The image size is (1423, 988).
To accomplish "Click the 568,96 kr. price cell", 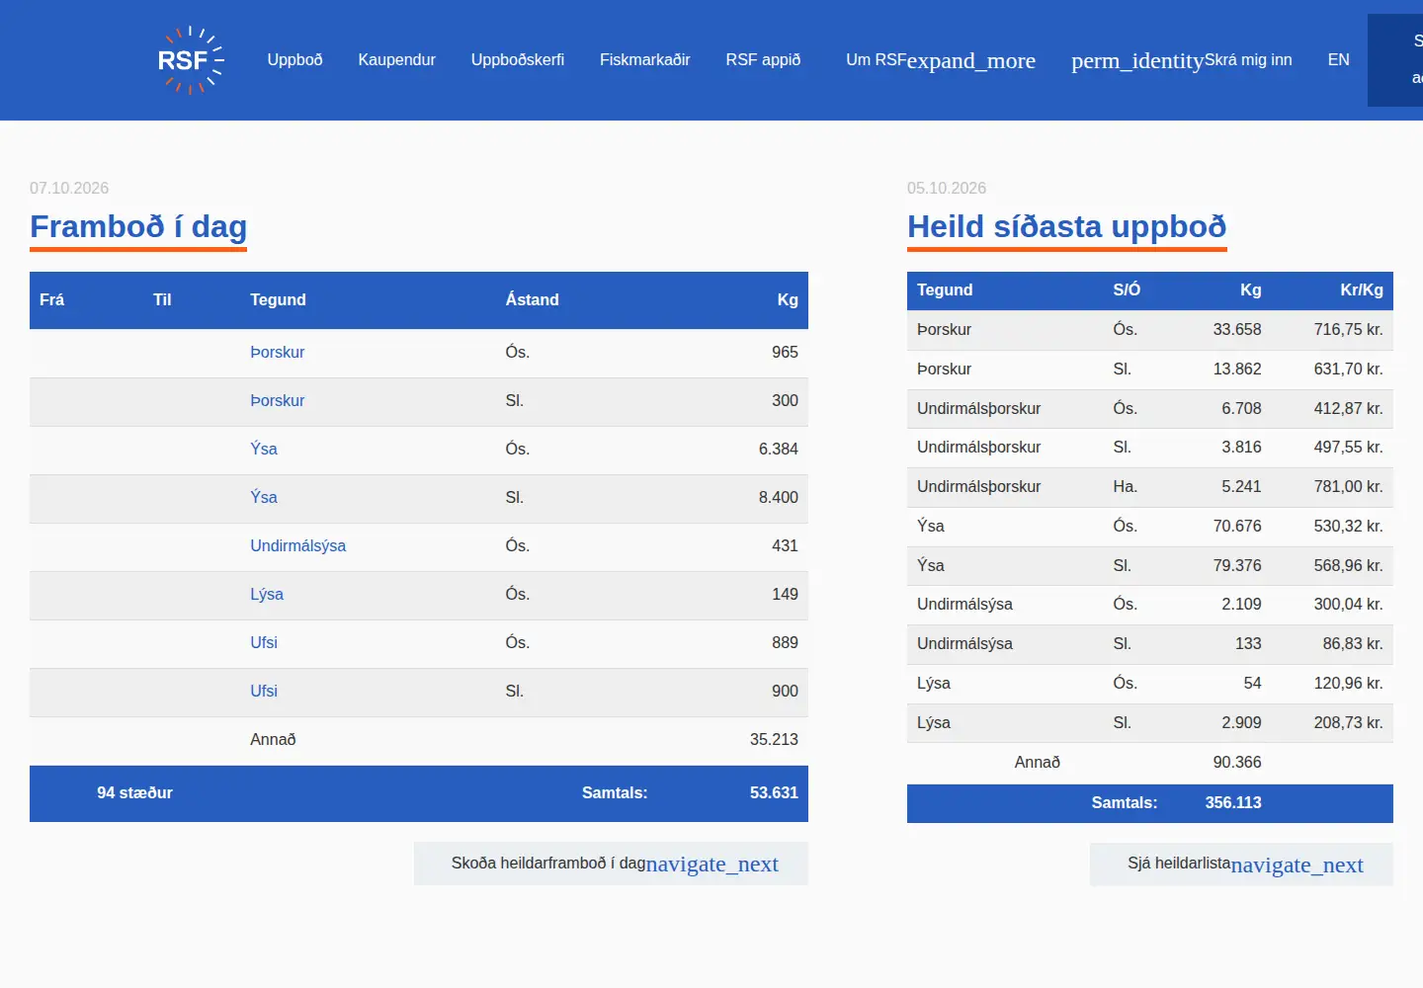I will point(1348,566).
